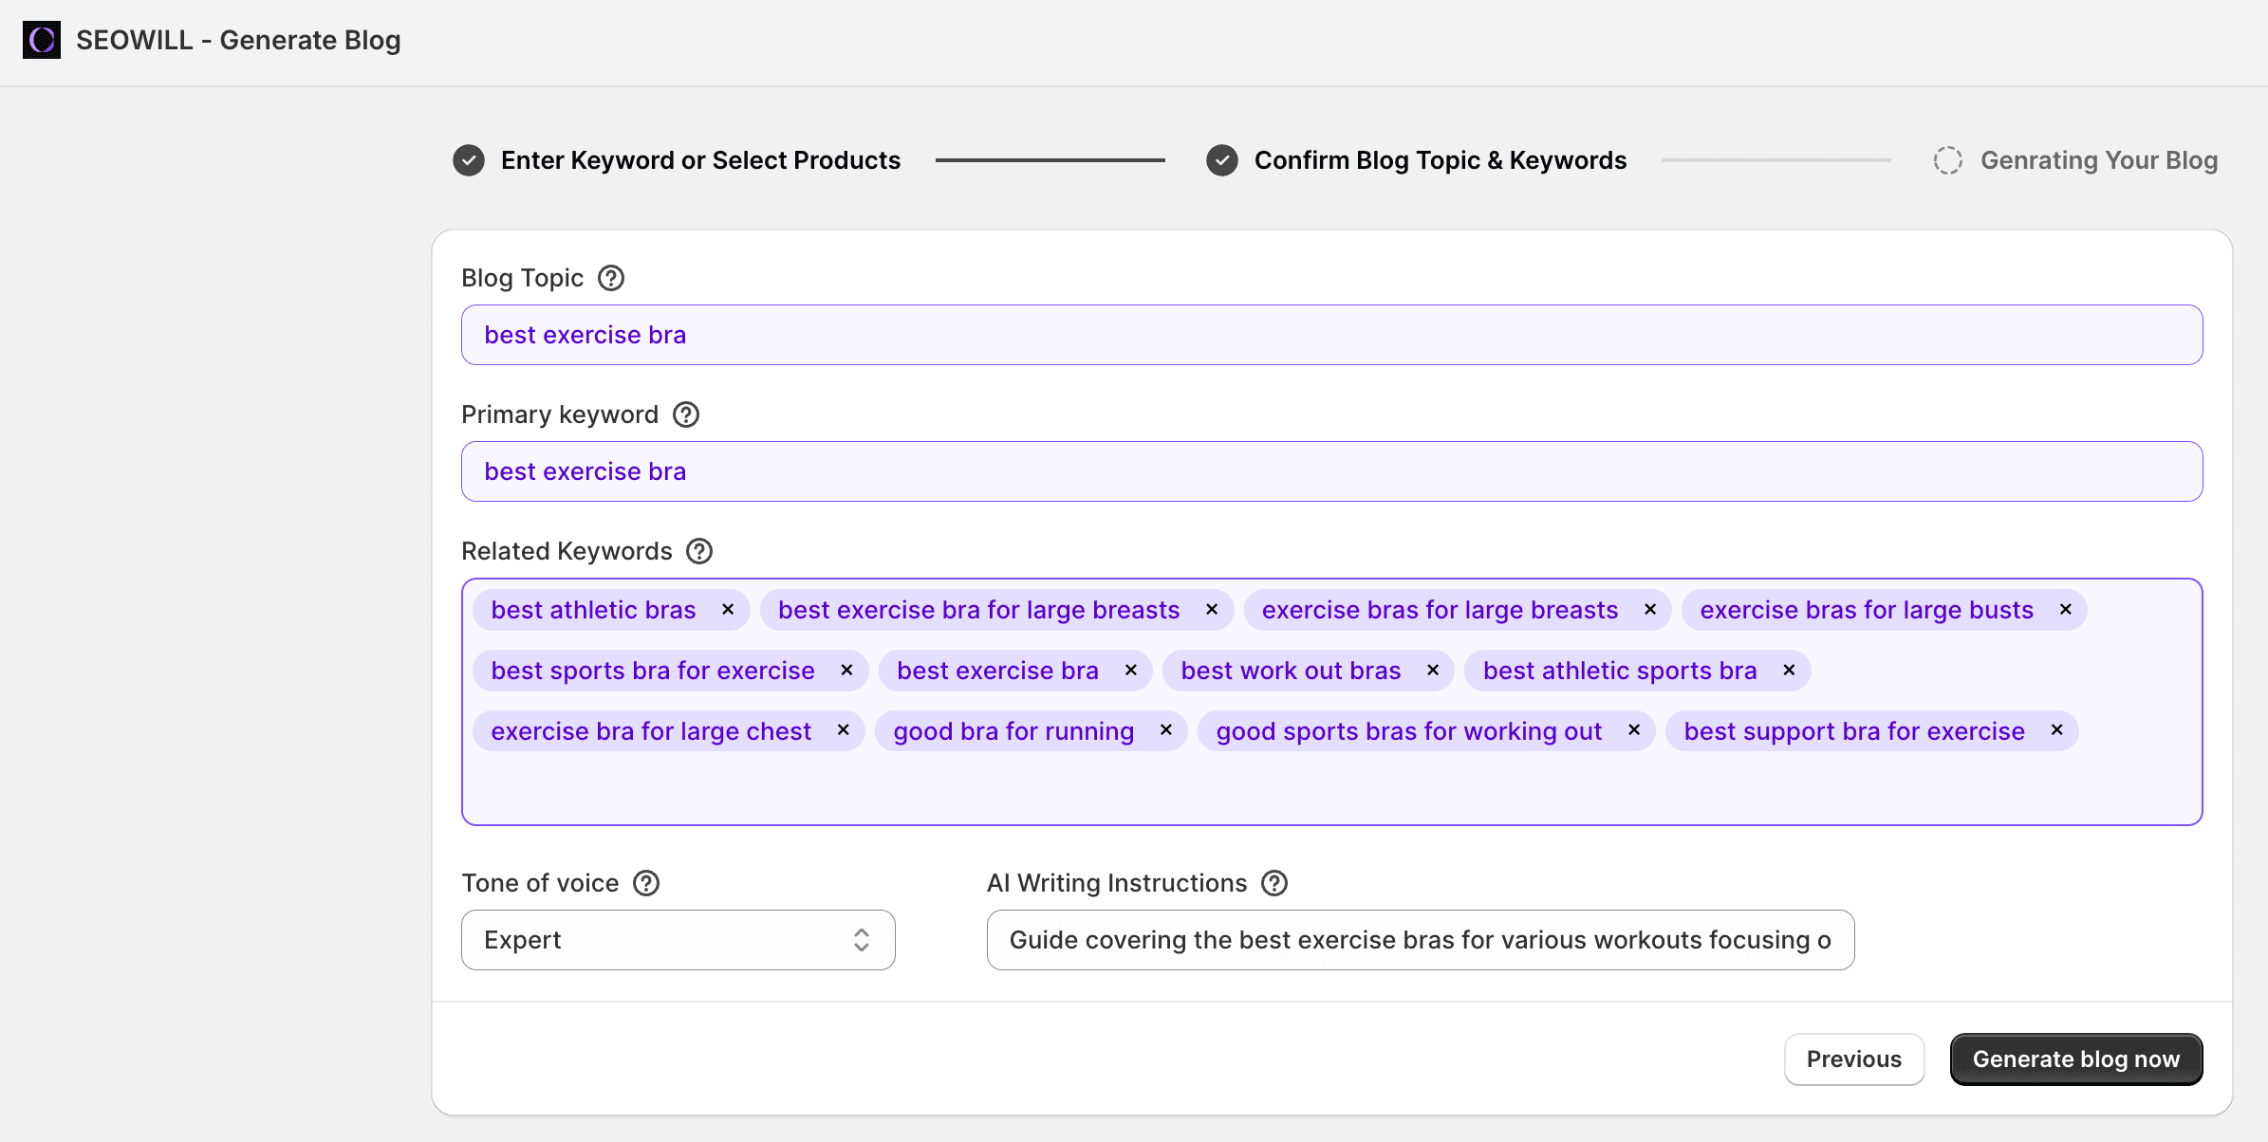Click the Tone of voice stepper chevrons

point(861,939)
